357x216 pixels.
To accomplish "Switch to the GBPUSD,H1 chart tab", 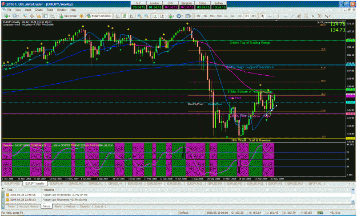I will point(95,184).
